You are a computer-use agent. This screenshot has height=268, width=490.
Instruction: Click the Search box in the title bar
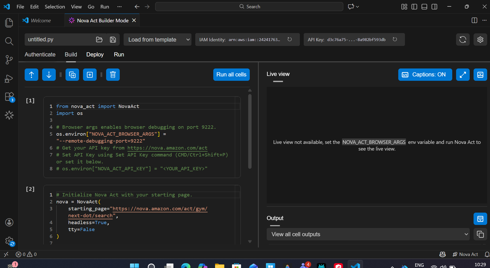(x=249, y=6)
